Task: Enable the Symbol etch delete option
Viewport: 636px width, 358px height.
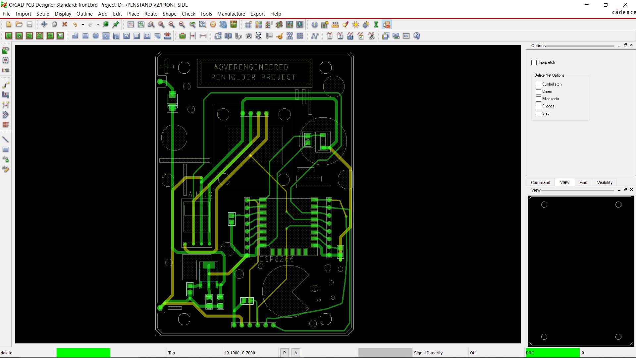Action: pos(538,84)
